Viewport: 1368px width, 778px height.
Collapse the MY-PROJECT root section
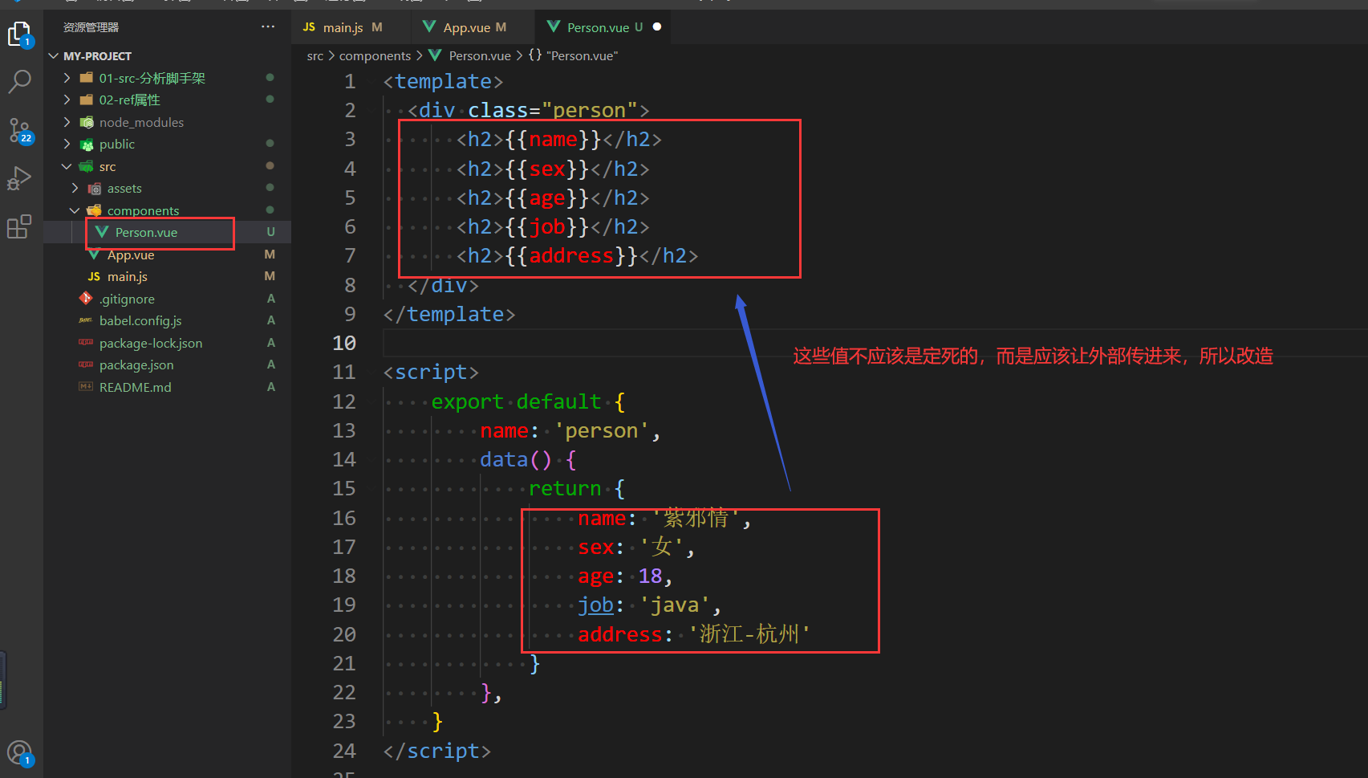coord(54,56)
